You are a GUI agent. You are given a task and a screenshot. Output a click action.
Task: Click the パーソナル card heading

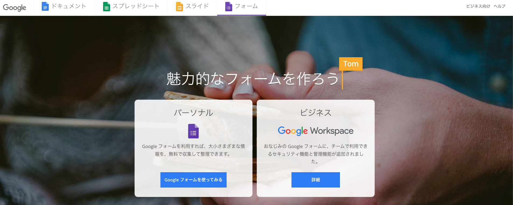click(x=194, y=113)
